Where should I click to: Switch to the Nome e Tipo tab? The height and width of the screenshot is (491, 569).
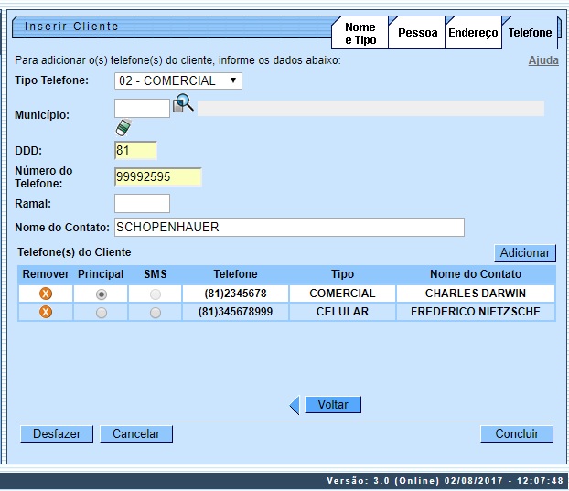[360, 34]
